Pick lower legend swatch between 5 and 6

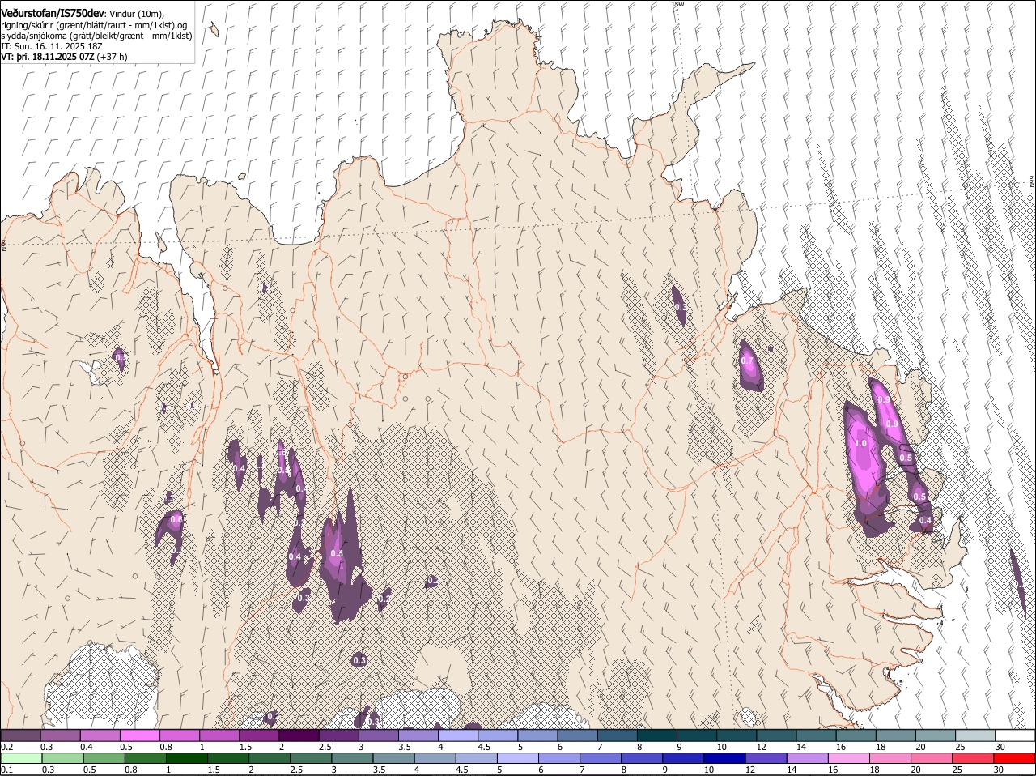tap(517, 758)
